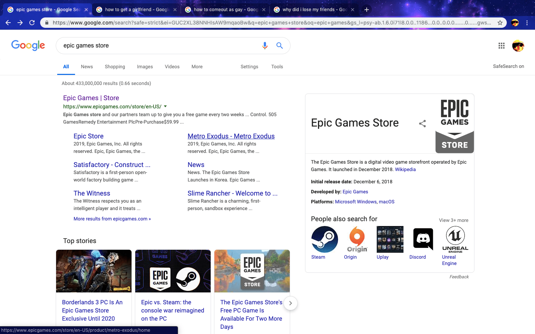Send Feedback on the knowledge panel
This screenshot has width=535, height=334.
click(459, 277)
